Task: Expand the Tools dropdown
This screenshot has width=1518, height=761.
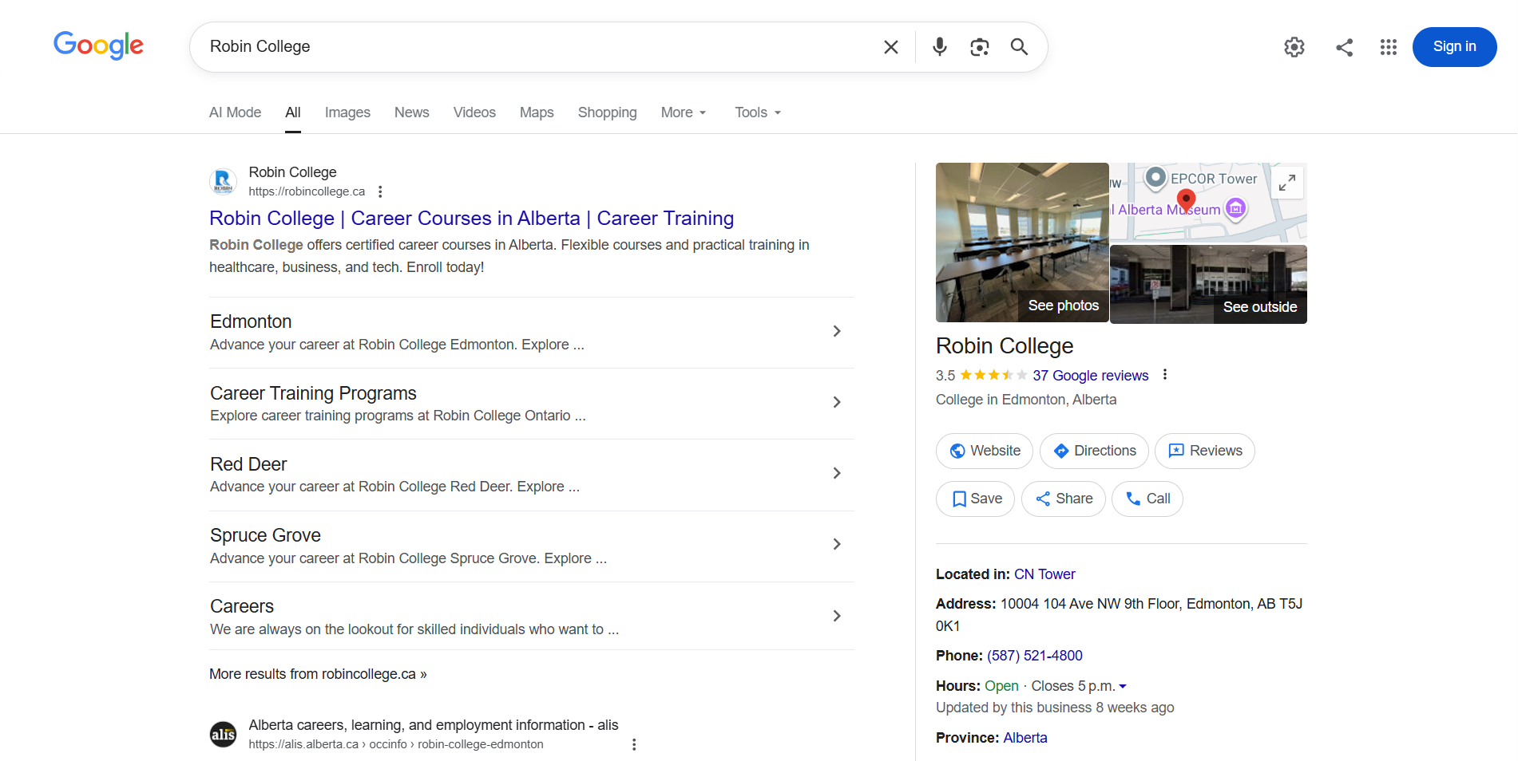Action: 758,112
